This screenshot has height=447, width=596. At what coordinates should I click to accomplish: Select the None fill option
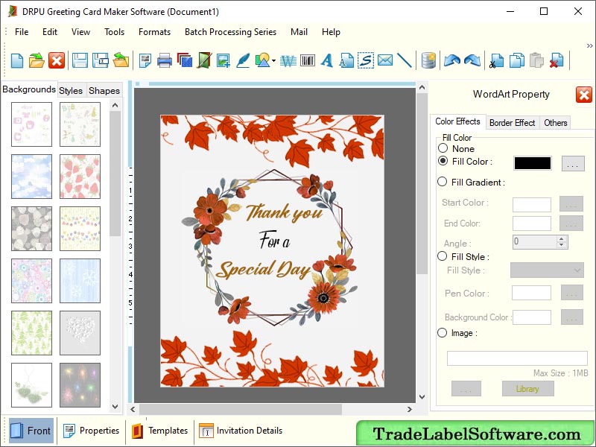click(x=443, y=148)
